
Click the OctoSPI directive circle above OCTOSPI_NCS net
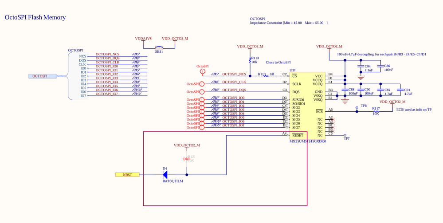(x=203, y=71)
